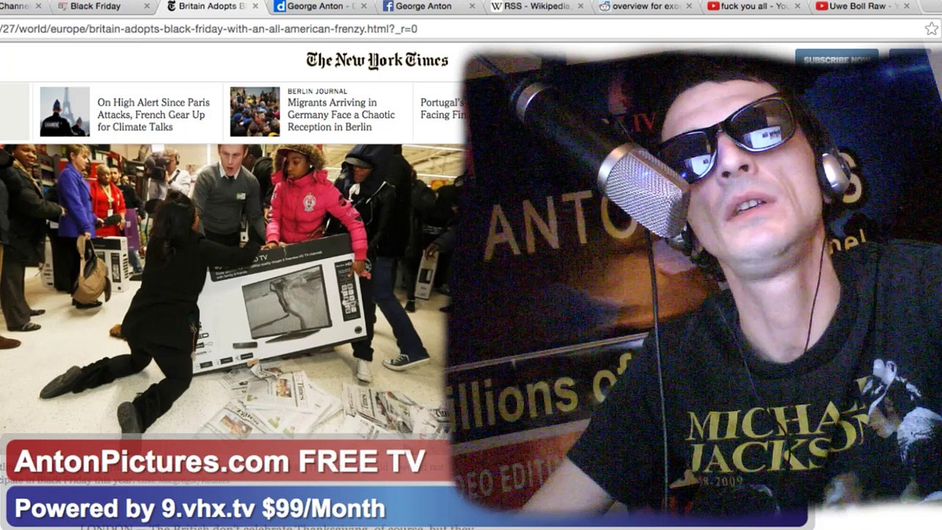Click The New York Times logo
Screen dimensions: 942x530
(x=377, y=60)
